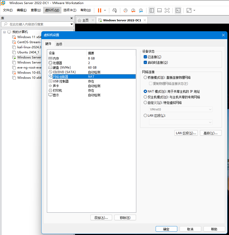The width and height of the screenshot is (229, 235).
Task: Uncheck the 启动时连接(O) checkbox
Action: click(x=145, y=62)
